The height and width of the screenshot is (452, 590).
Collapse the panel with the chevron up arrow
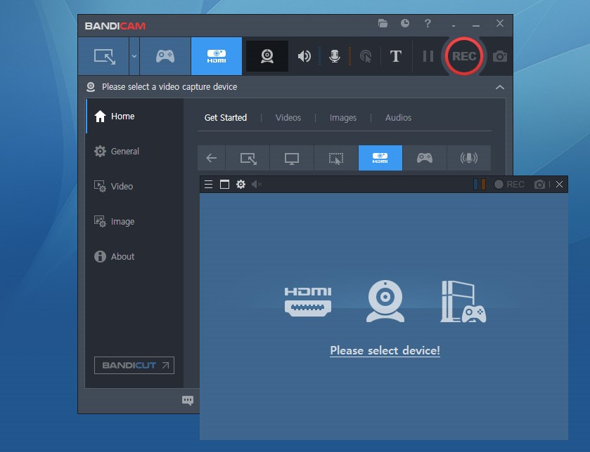(500, 87)
